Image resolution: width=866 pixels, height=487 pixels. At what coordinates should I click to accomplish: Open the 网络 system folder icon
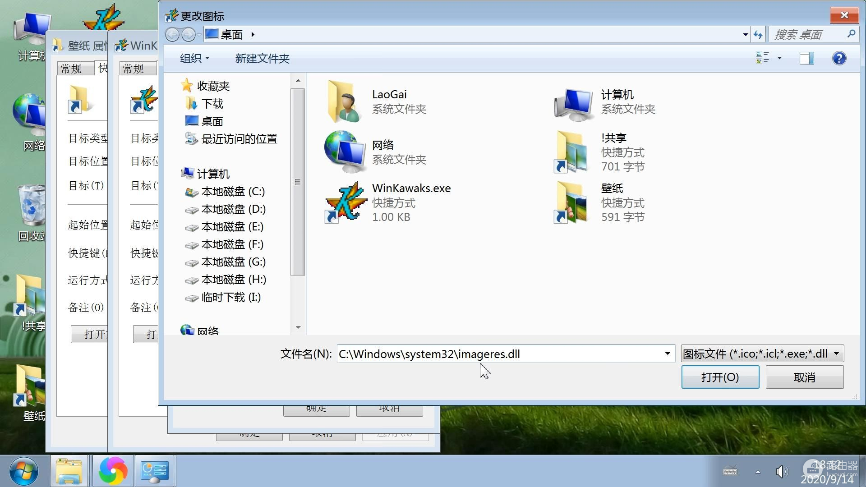pyautogui.click(x=344, y=152)
